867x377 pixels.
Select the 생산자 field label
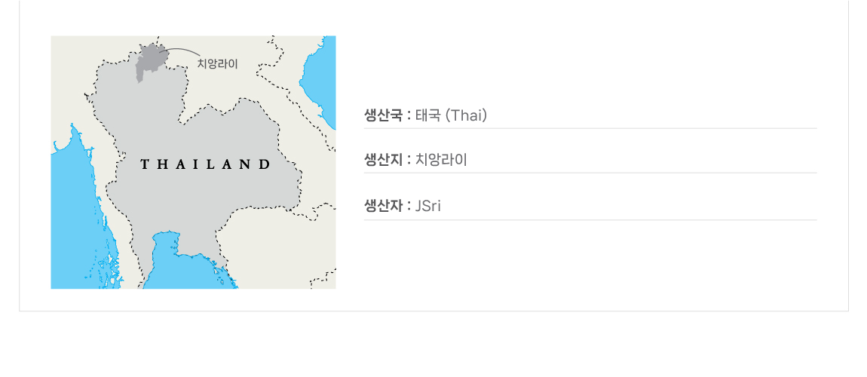(383, 206)
